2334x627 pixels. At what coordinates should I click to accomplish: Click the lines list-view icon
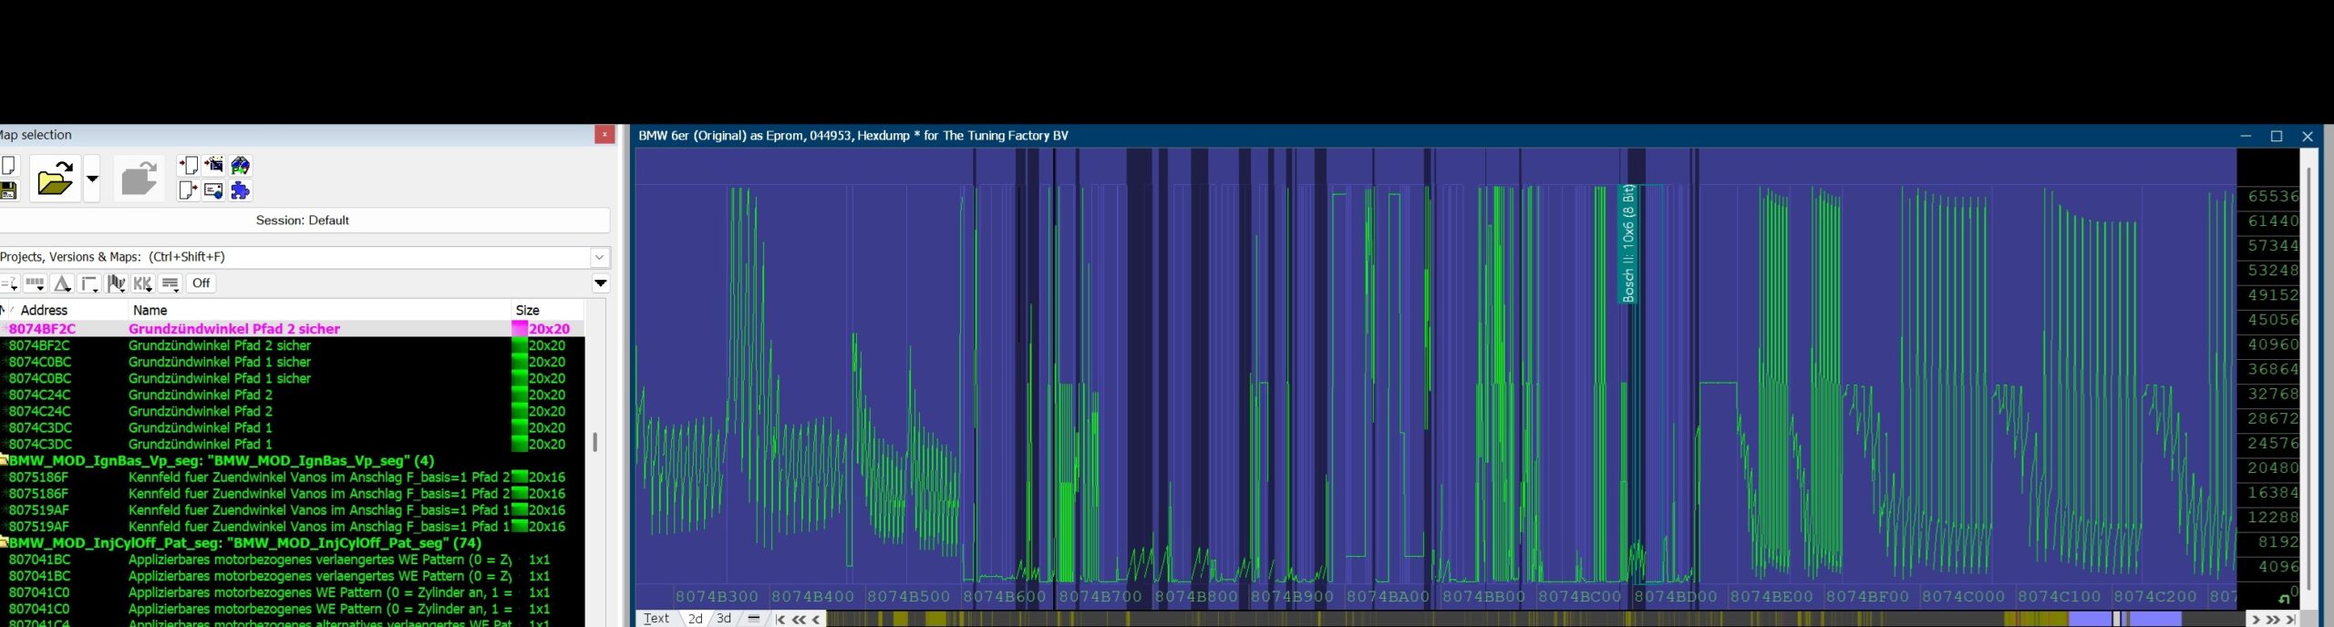click(170, 283)
